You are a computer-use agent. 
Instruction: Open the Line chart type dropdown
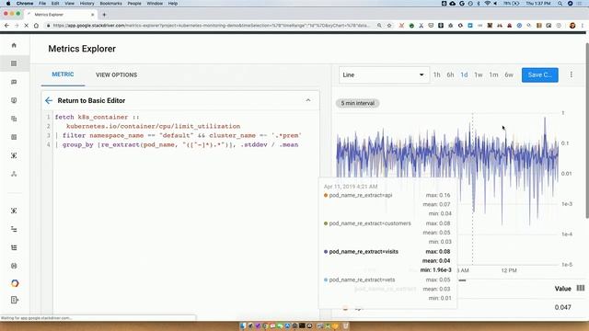(383, 74)
